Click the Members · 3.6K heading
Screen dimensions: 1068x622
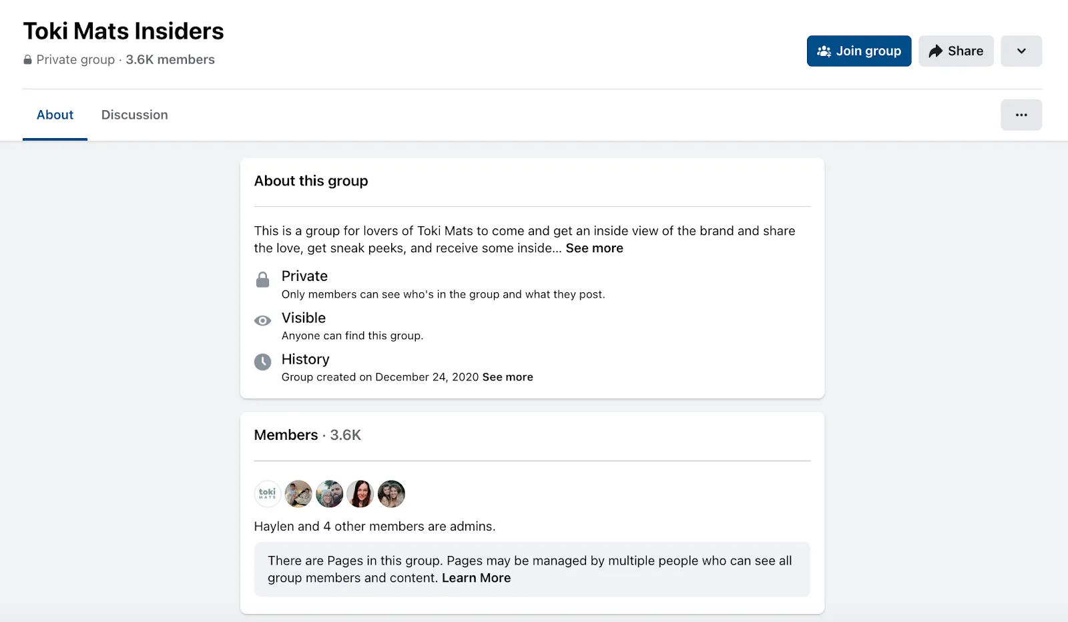coord(307,435)
